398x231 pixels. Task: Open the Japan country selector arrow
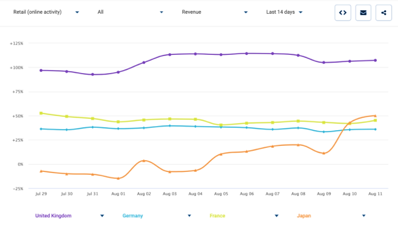click(x=364, y=216)
